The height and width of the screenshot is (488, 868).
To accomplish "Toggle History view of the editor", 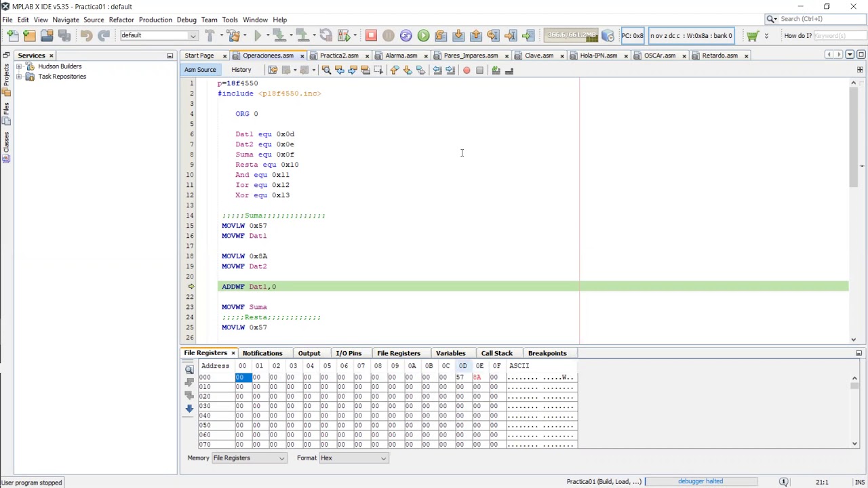I will click(241, 70).
